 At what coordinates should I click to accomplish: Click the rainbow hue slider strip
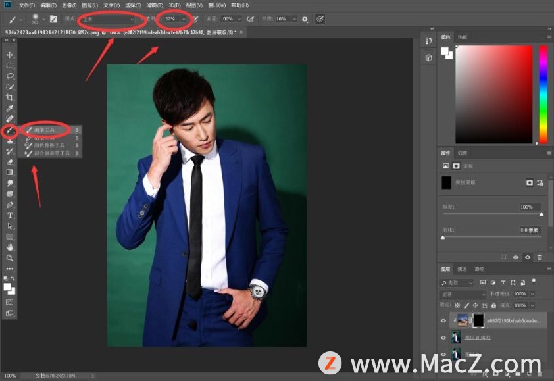[x=543, y=94]
